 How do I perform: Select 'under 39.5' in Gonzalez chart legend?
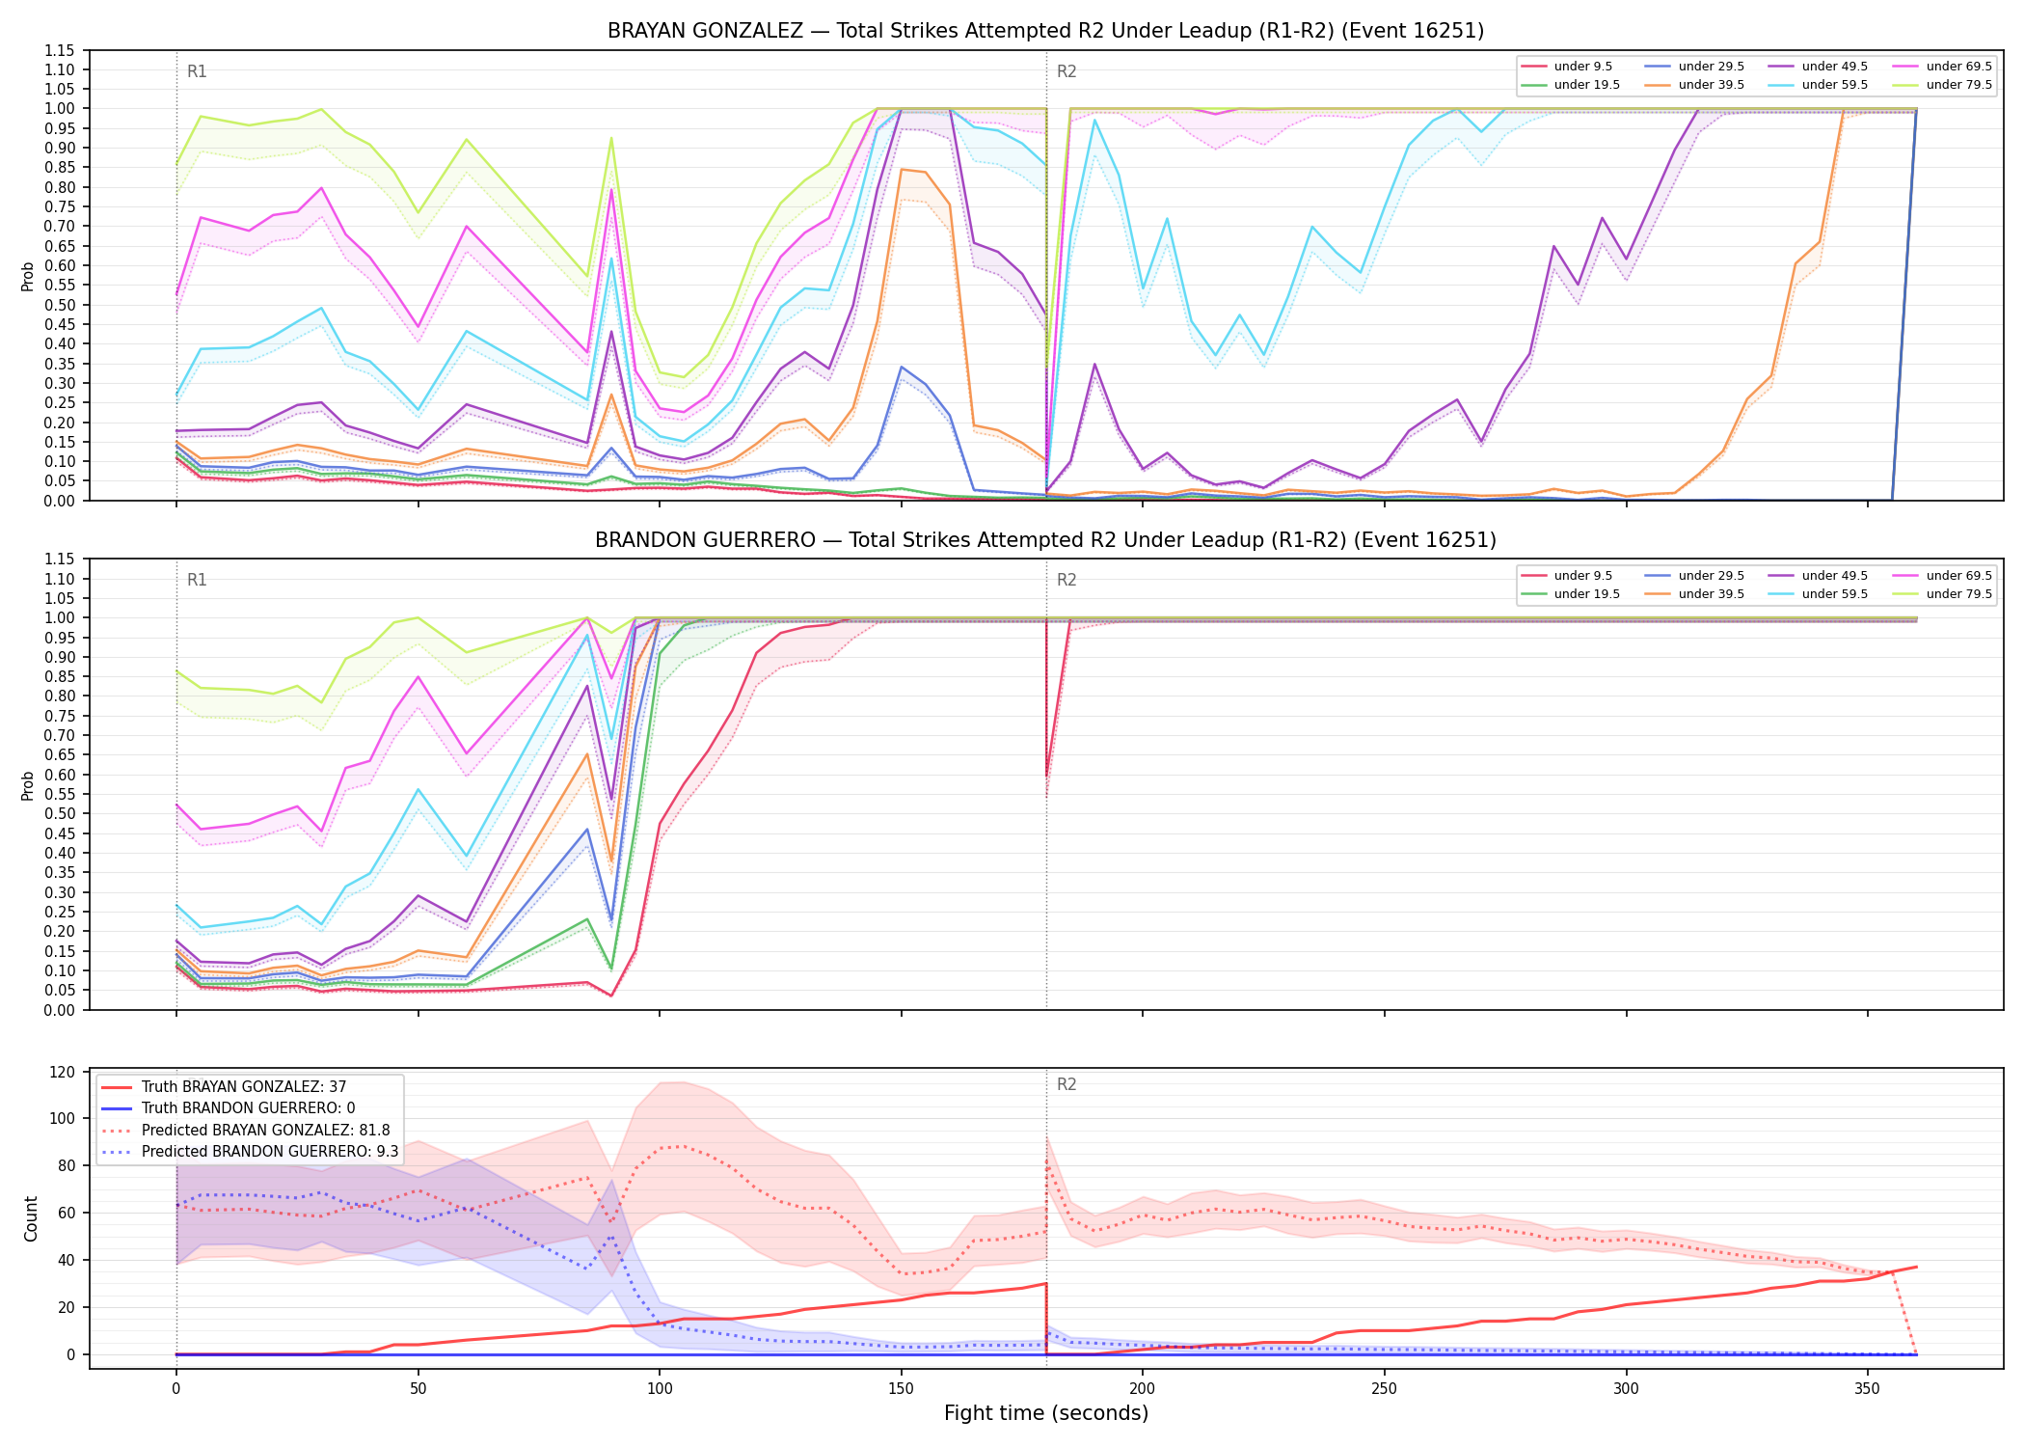(x=1694, y=85)
